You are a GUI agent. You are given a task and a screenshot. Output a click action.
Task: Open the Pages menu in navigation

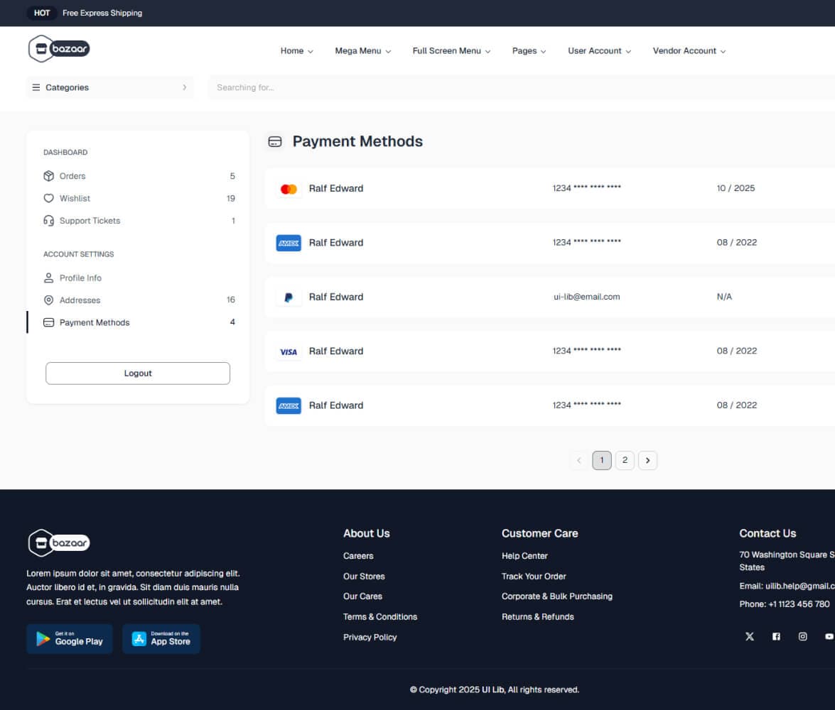click(528, 50)
